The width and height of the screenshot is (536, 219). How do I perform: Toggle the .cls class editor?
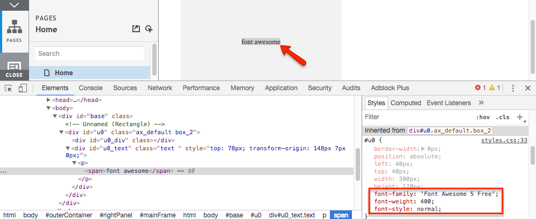(503, 117)
